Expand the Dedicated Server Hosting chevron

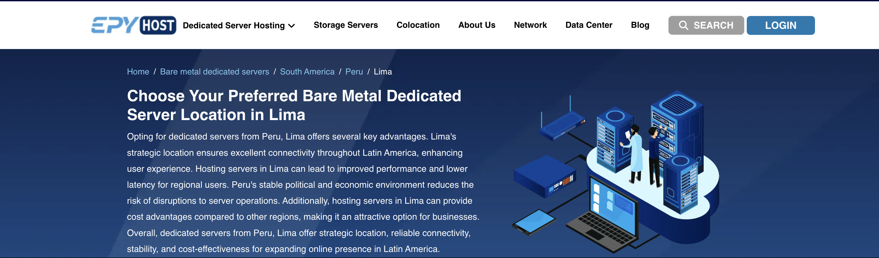click(292, 26)
